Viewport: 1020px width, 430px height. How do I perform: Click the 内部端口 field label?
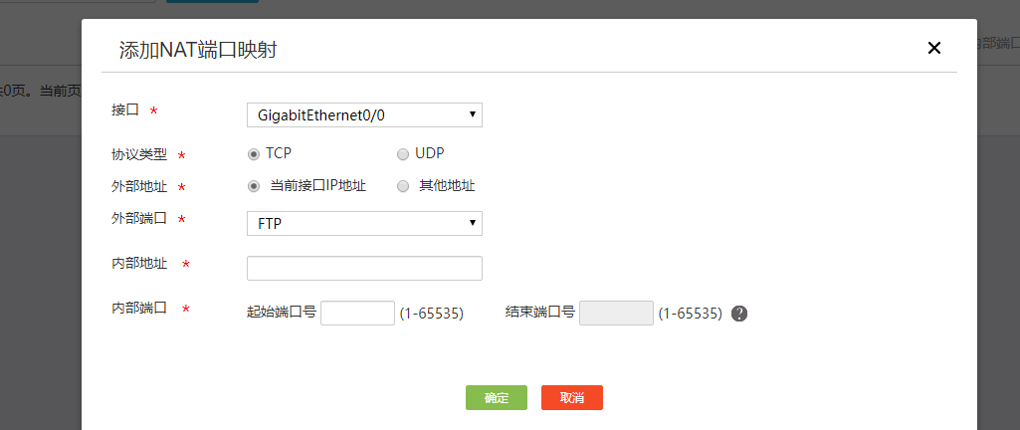pos(139,309)
